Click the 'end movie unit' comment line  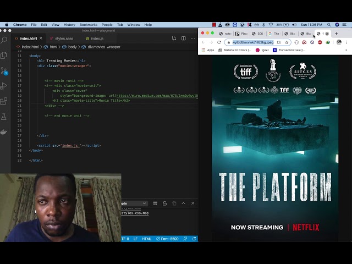(67, 116)
